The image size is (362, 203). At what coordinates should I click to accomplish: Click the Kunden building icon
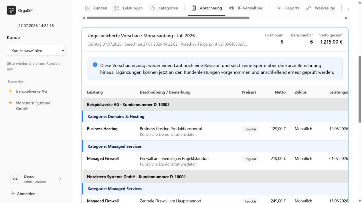click(x=87, y=8)
